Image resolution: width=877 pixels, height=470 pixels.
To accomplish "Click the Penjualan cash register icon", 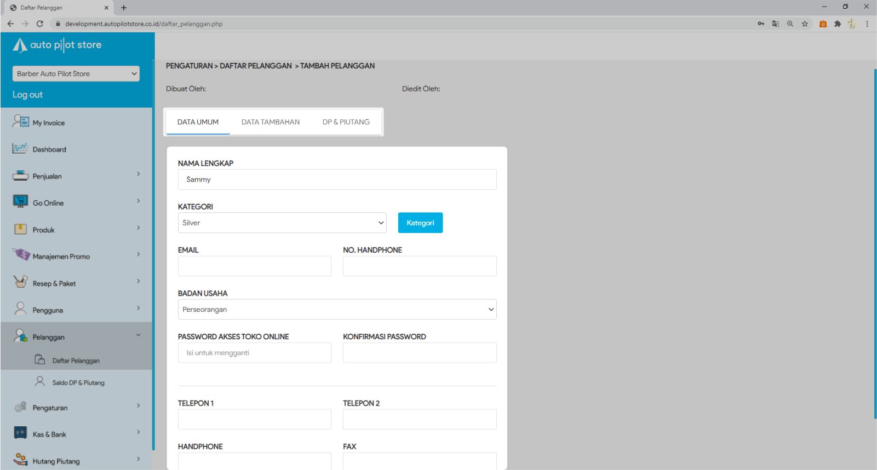I will coord(20,176).
